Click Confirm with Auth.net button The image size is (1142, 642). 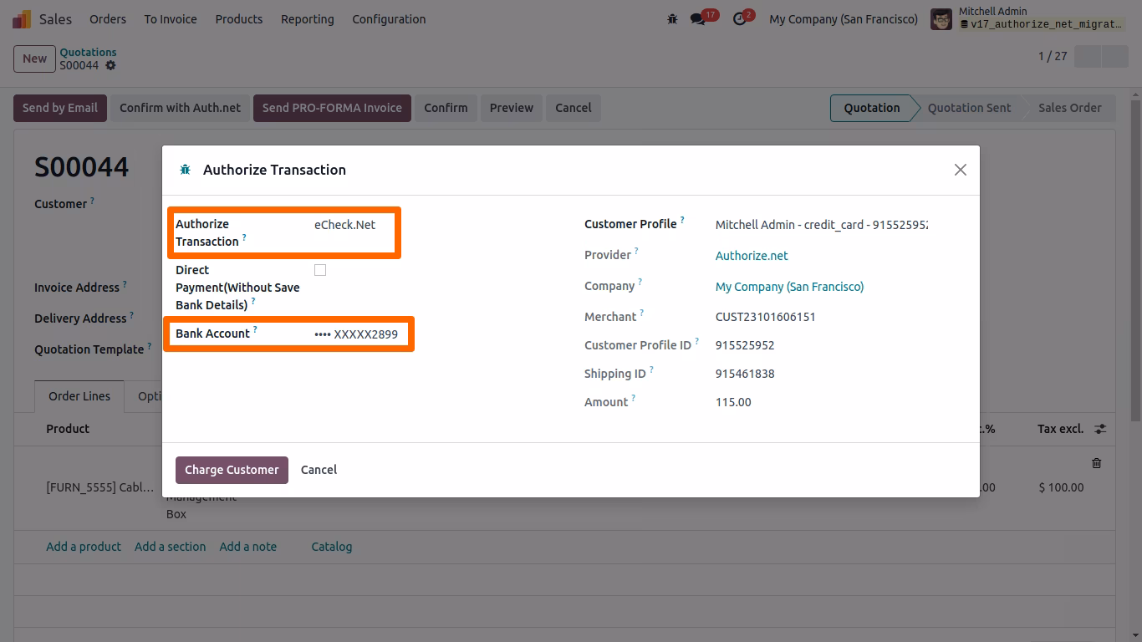point(180,108)
